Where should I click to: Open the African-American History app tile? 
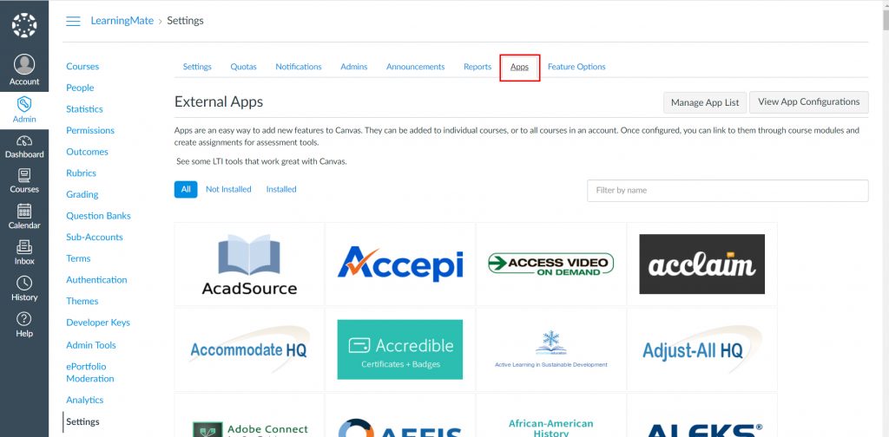551,415
